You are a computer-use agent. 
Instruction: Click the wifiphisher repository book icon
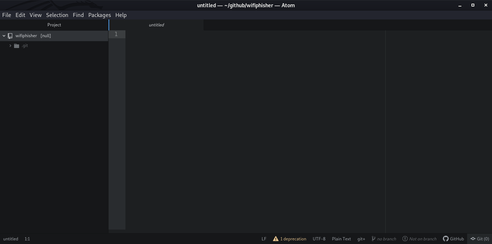coord(10,35)
